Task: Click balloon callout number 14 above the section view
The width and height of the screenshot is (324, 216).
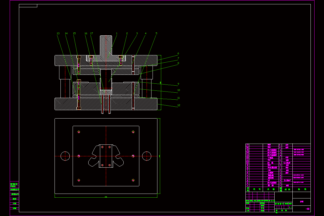Action: pos(66,33)
